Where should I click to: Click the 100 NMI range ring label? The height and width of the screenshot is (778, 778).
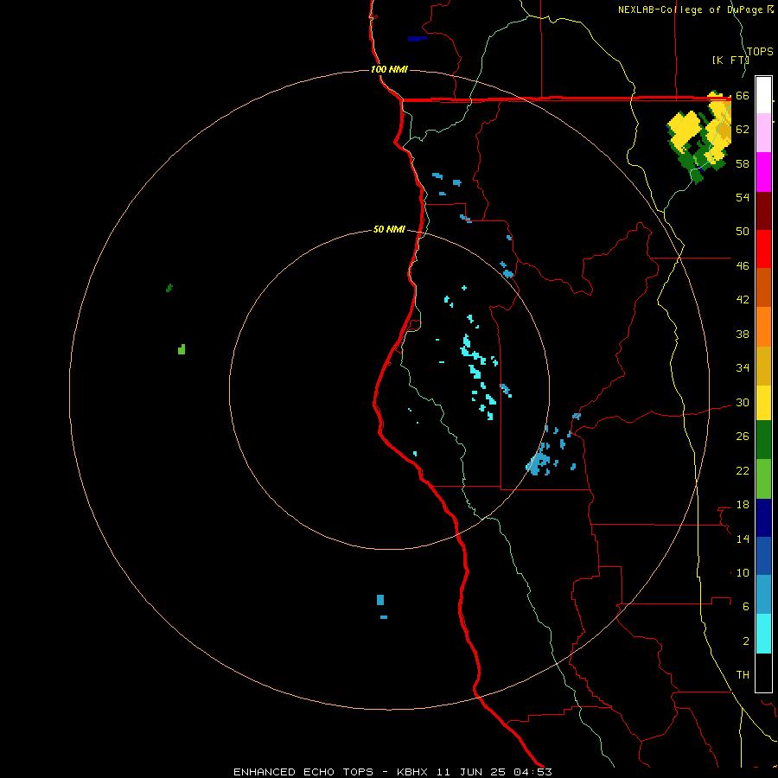click(389, 69)
